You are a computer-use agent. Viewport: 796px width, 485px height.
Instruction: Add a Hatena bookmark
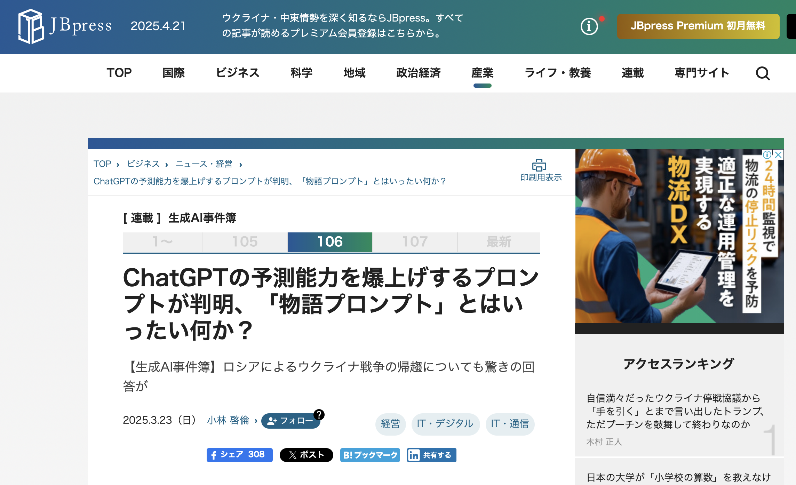pyautogui.click(x=370, y=455)
